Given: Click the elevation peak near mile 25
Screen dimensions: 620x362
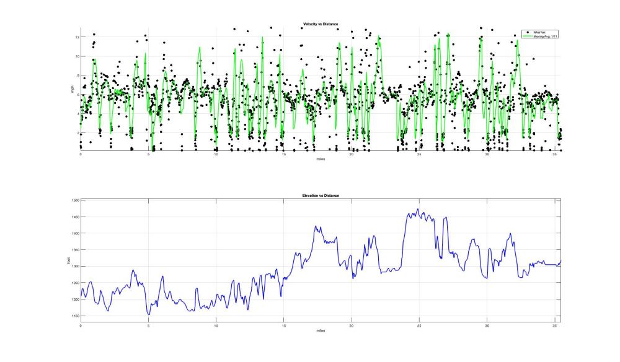Looking at the screenshot, I should (x=418, y=210).
